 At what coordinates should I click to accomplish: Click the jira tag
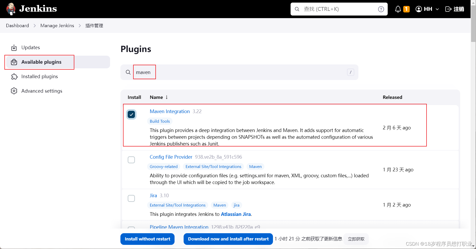(x=236, y=205)
